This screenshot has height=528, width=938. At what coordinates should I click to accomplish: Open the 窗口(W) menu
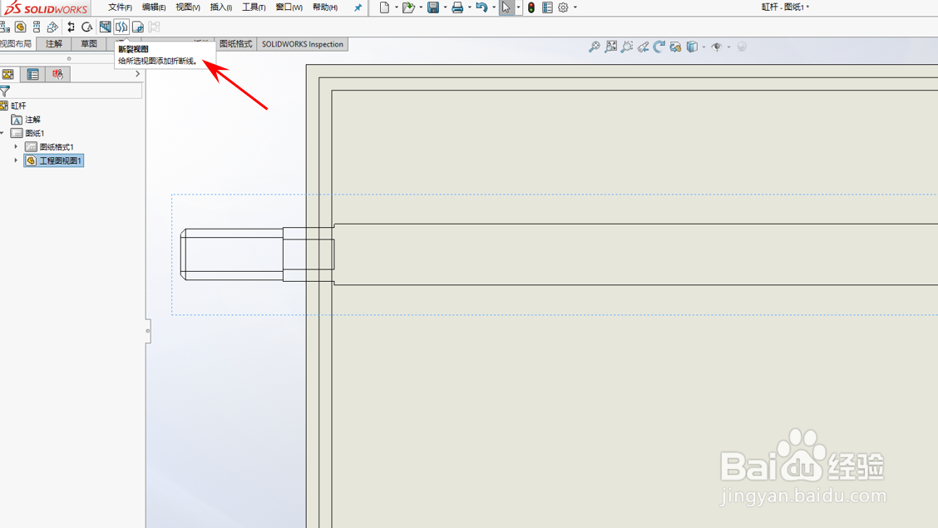tap(289, 7)
